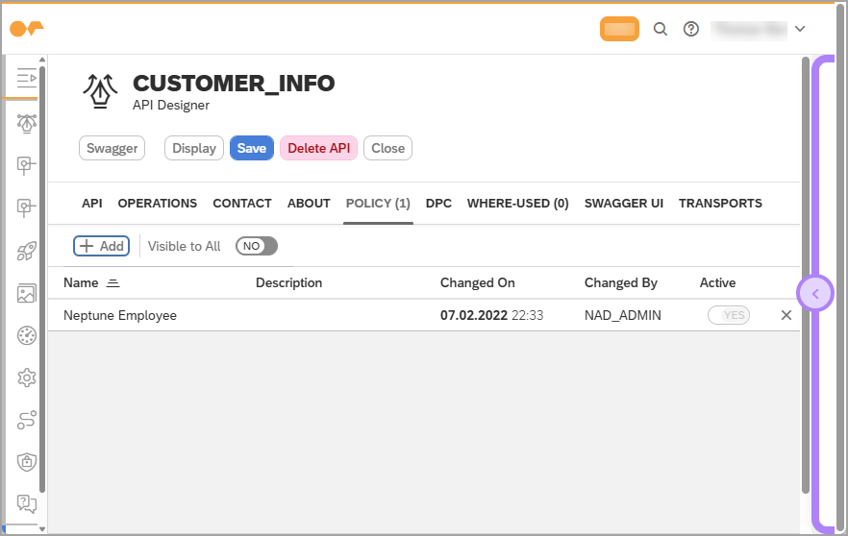
Task: Open the image media library sidebar icon
Action: point(27,293)
